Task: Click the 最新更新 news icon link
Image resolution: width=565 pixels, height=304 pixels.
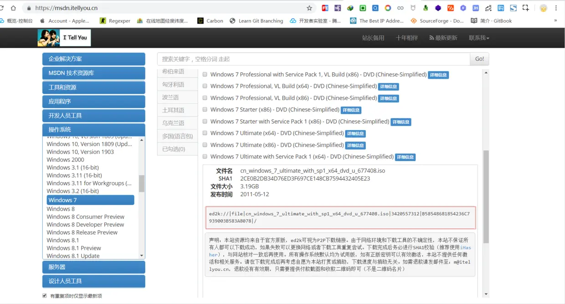Action: point(443,38)
